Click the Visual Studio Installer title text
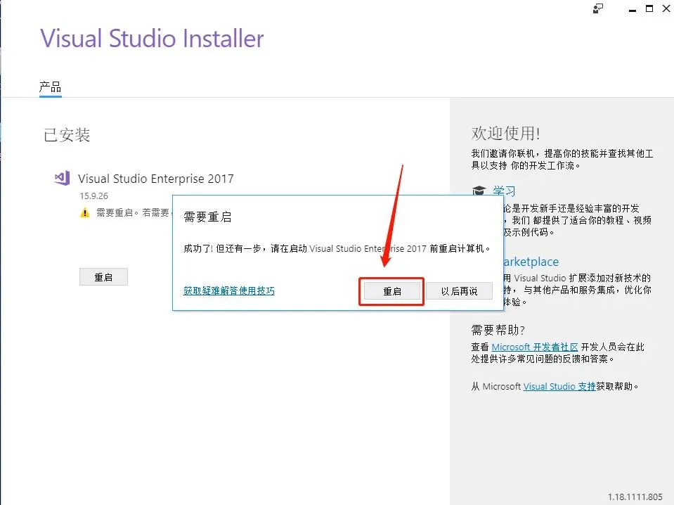 [153, 38]
